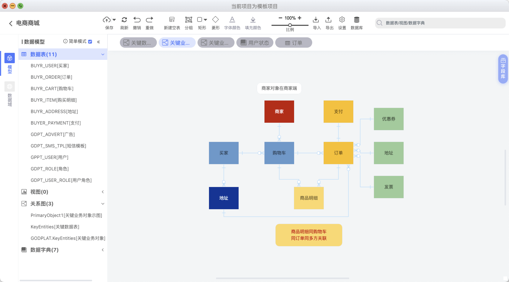
Task: Open the BUYR_CART[购物车] table
Action: (x=52, y=89)
